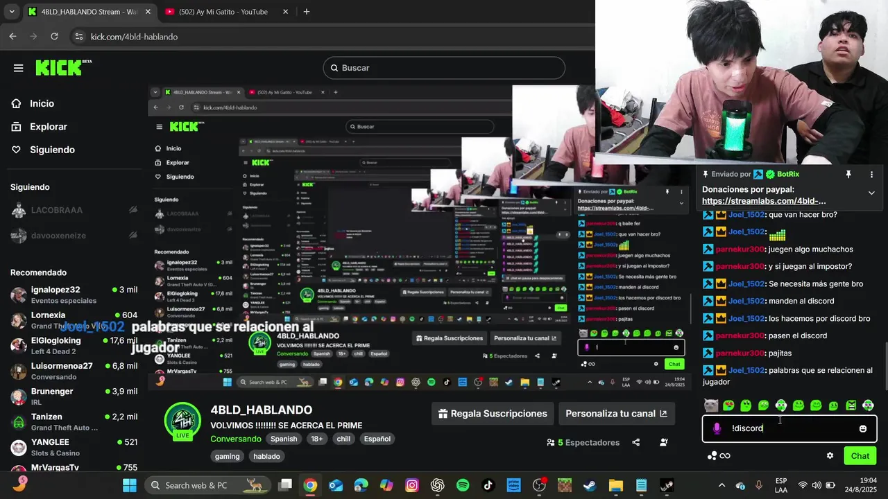Image resolution: width=888 pixels, height=499 pixels.
Task: Open the Windows Start menu
Action: (x=130, y=485)
